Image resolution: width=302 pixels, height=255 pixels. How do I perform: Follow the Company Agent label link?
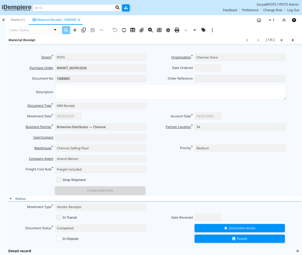[x=41, y=159]
